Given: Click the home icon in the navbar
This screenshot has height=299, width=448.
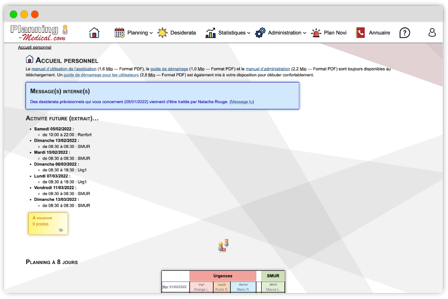Looking at the screenshot, I should (94, 33).
